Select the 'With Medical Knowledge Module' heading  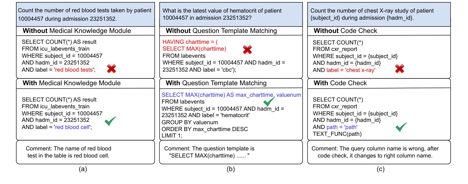pos(72,83)
